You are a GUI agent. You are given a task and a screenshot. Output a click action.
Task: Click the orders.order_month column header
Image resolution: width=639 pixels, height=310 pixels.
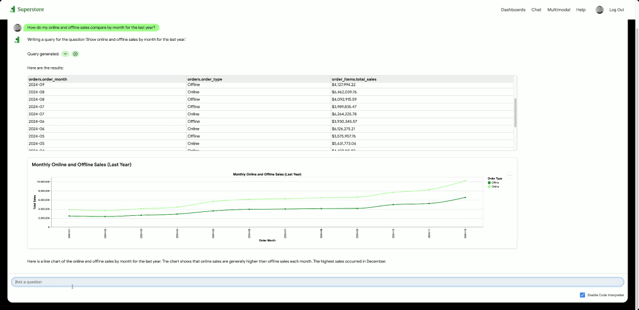48,79
